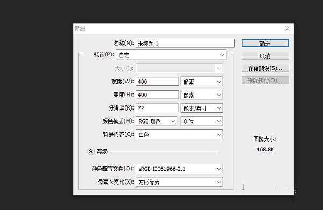The width and height of the screenshot is (323, 210).
Task: Open the disabled 大小 dropdown
Action: pos(179,68)
